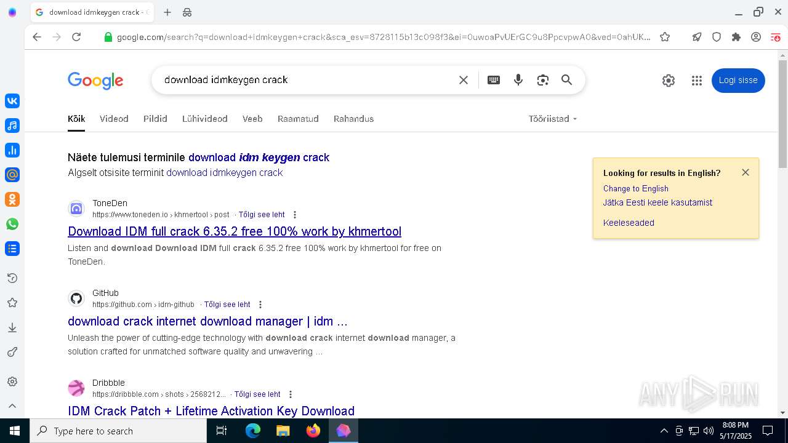This screenshot has width=788, height=443.
Task: Open the Dribbble IDM Crack Patch result
Action: coord(211,411)
